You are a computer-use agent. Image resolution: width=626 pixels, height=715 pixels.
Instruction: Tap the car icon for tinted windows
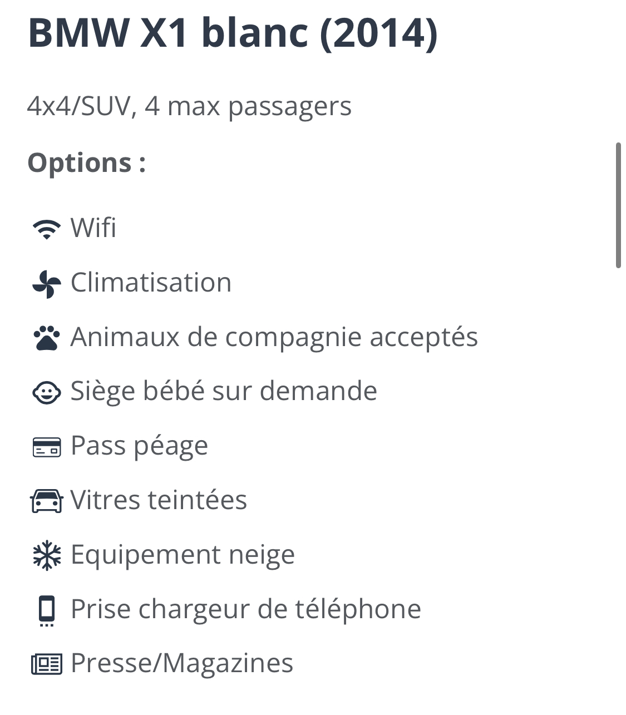47,501
